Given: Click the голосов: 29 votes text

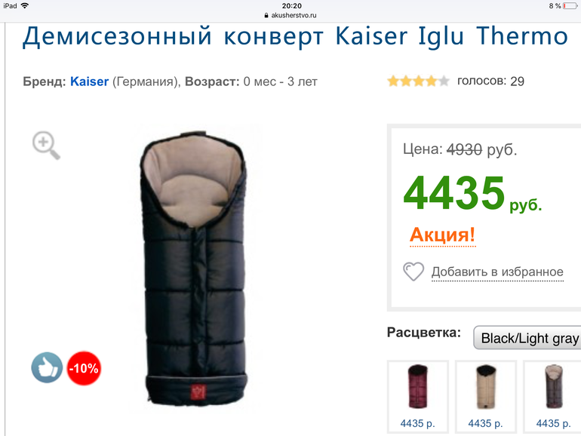Looking at the screenshot, I should coord(490,81).
